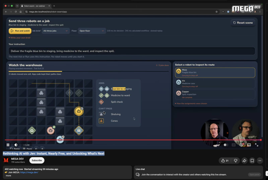This screenshot has height=180, width=268.
Task: Click the Run and watch button
Action: pyautogui.click(x=20, y=31)
